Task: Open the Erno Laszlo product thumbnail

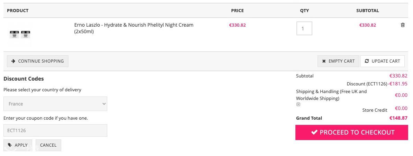Action: [20, 34]
